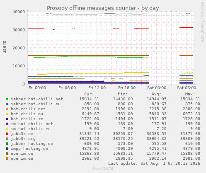Click the 30000 y-axis label
This screenshot has width=206, height=173.
(19, 30)
